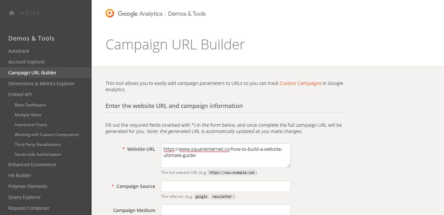This screenshot has height=215, width=444.
Task: Focus the Campaign Source input field
Action: tap(225, 186)
